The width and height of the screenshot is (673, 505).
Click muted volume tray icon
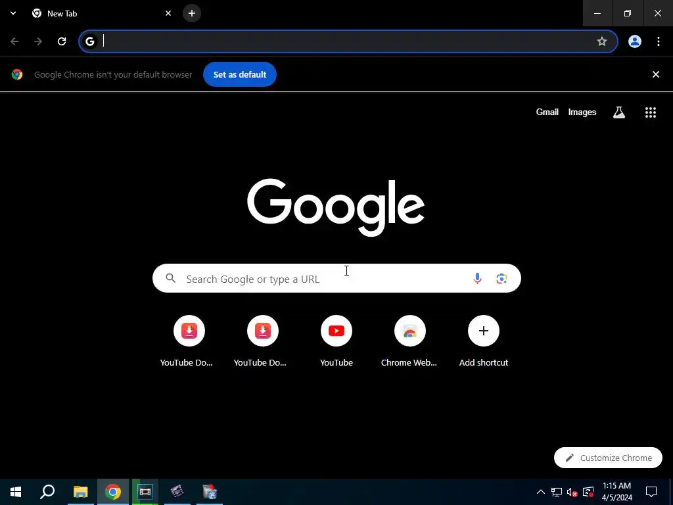point(572,492)
